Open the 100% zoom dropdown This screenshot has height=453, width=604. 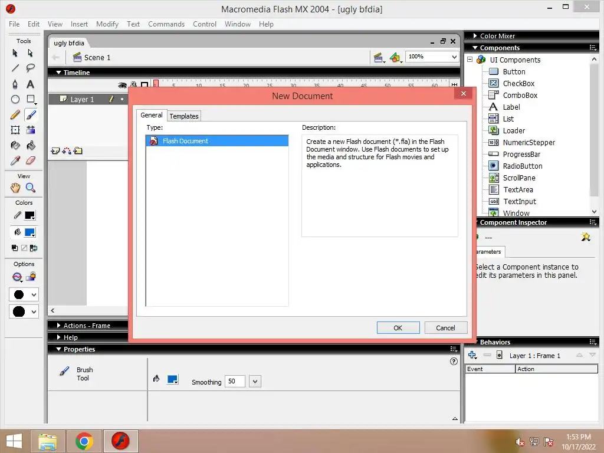(454, 57)
